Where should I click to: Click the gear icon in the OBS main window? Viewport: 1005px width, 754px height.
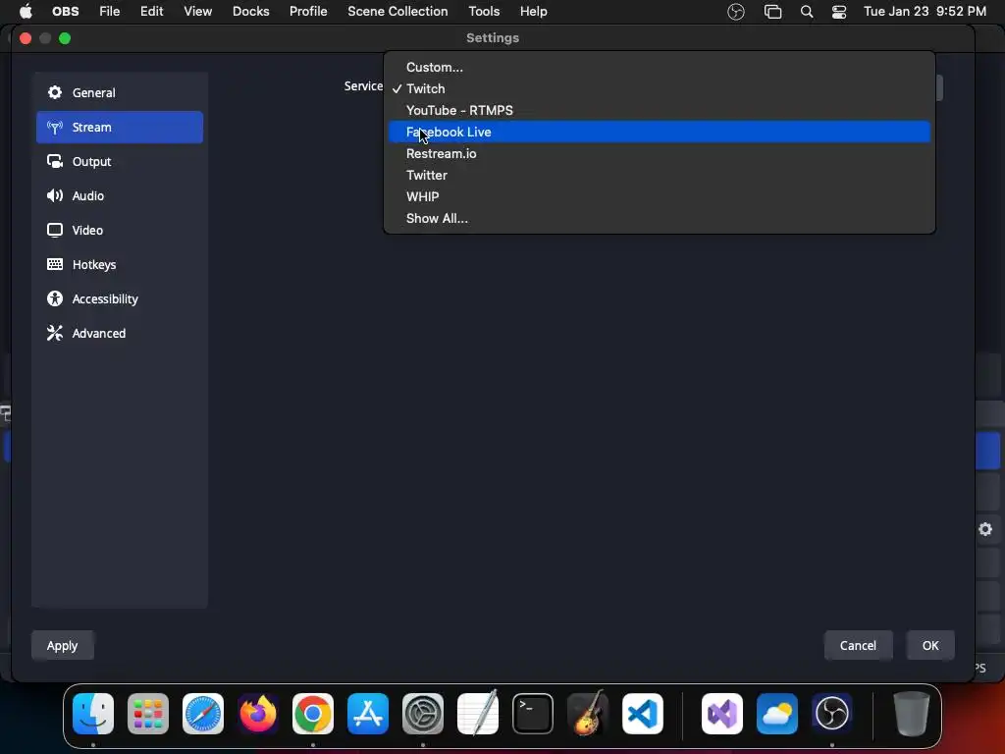point(985,529)
